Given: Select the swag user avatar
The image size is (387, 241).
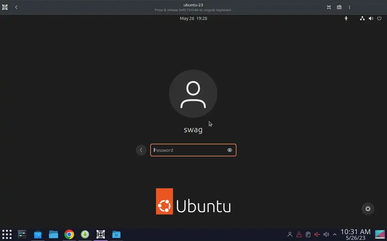Looking at the screenshot, I should point(193,94).
